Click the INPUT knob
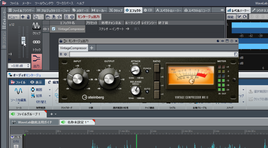The image size is (268, 148). point(77,79)
